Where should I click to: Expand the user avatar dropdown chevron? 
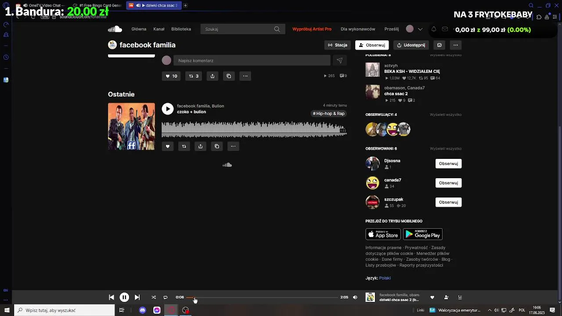click(x=420, y=29)
